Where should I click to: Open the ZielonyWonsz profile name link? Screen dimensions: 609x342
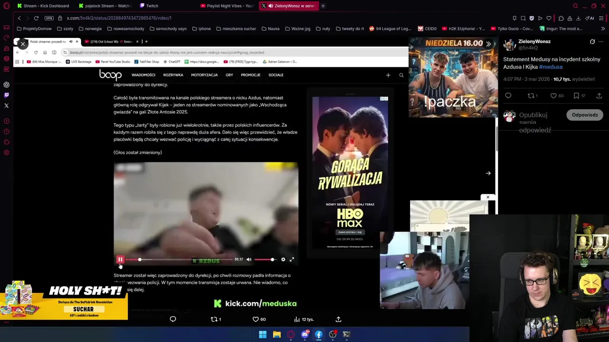click(x=534, y=41)
